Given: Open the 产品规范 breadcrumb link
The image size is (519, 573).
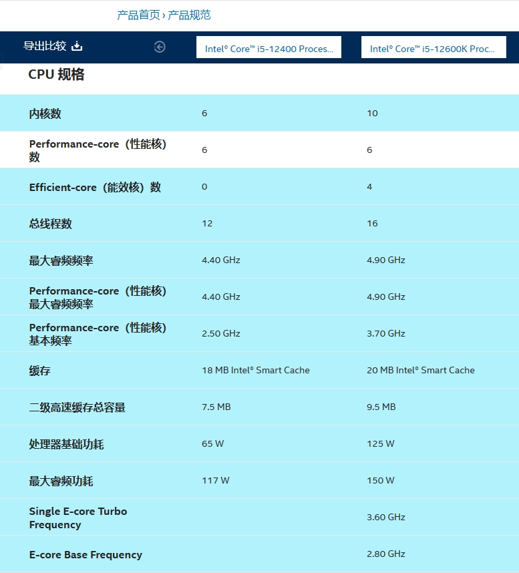Looking at the screenshot, I should click(189, 15).
